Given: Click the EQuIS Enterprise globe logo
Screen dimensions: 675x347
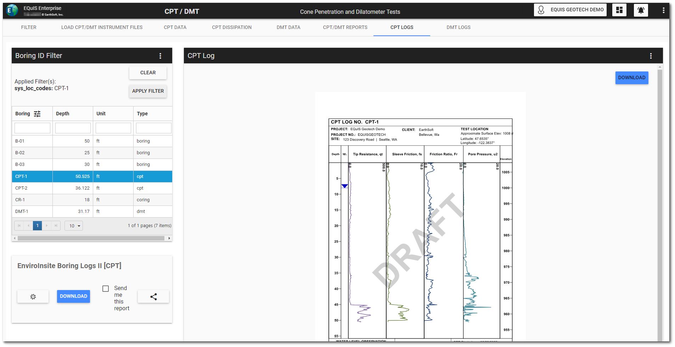Looking at the screenshot, I should (x=12, y=11).
